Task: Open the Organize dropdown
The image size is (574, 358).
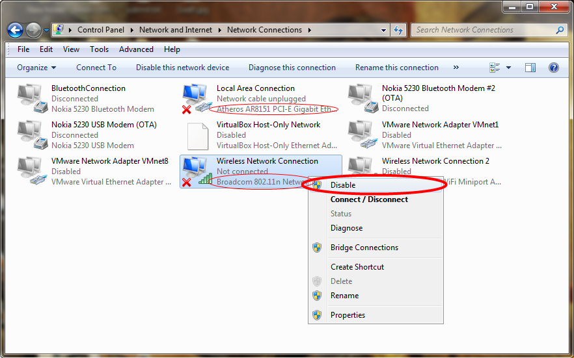Action: (x=36, y=68)
